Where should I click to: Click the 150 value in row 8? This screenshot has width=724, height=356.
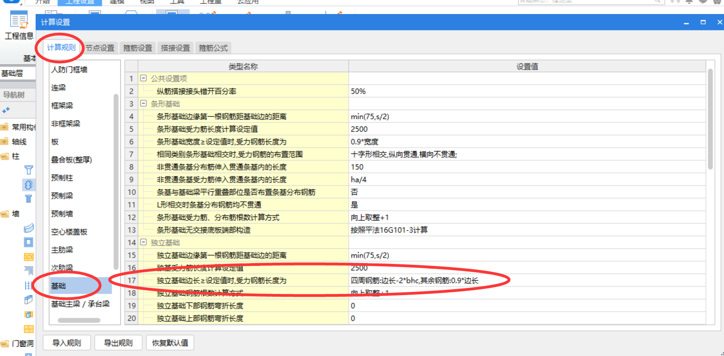tap(527, 167)
